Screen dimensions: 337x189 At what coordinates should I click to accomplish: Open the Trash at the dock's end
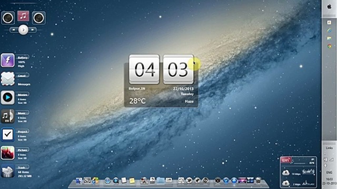pyautogui.click(x=259, y=180)
